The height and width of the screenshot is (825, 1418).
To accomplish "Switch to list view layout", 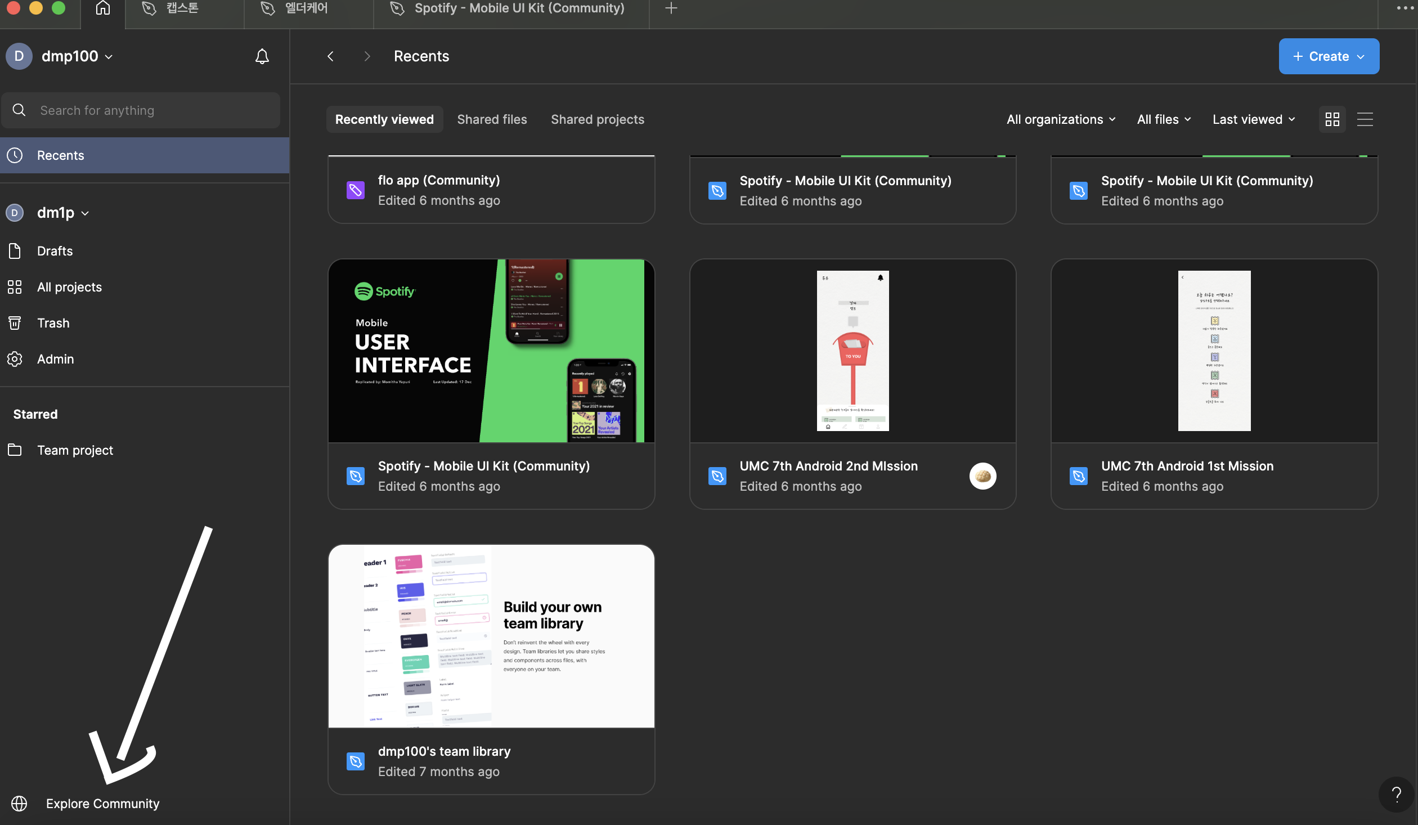I will pos(1365,119).
